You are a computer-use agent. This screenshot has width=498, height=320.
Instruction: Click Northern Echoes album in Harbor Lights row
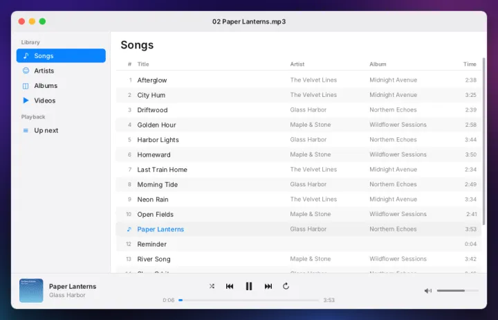[393, 140]
